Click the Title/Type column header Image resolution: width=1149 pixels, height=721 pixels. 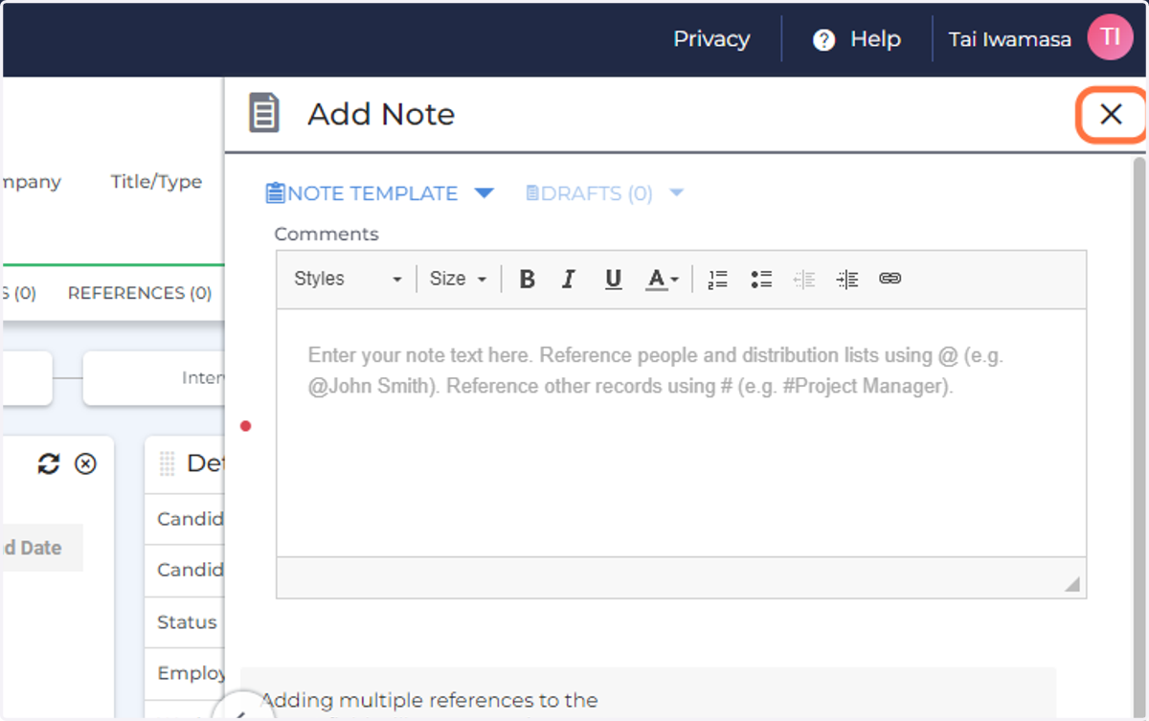coord(156,182)
